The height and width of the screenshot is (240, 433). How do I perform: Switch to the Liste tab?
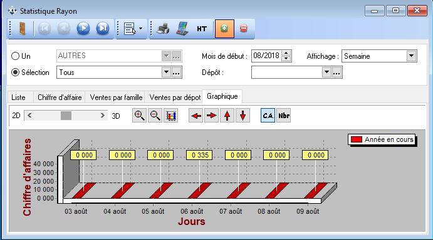point(19,97)
